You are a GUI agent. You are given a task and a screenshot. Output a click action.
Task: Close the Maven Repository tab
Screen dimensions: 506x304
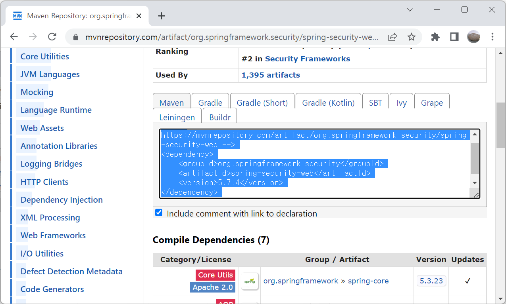pyautogui.click(x=139, y=16)
